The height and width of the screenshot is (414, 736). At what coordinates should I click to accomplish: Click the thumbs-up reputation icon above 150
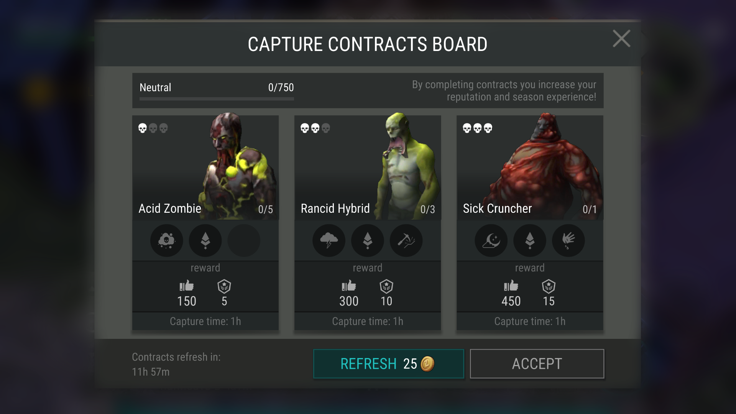click(x=187, y=286)
